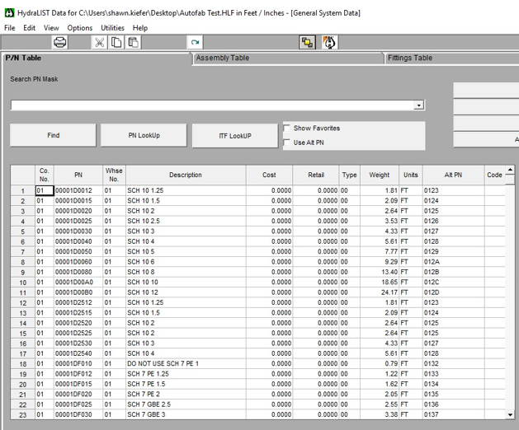Click the Alt PN column header
The width and height of the screenshot is (519, 430).
453,175
